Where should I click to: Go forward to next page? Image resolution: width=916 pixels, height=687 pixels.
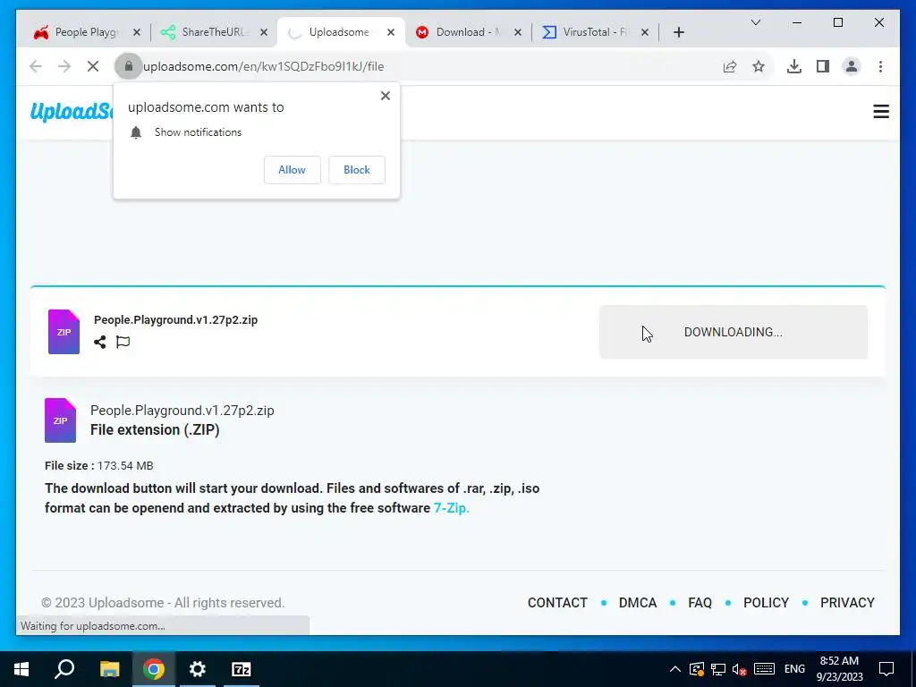64,66
